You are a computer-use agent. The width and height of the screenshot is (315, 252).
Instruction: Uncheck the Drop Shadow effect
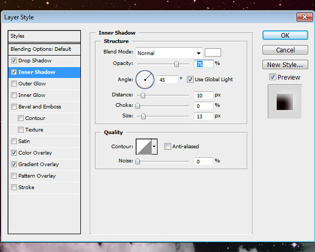(14, 61)
